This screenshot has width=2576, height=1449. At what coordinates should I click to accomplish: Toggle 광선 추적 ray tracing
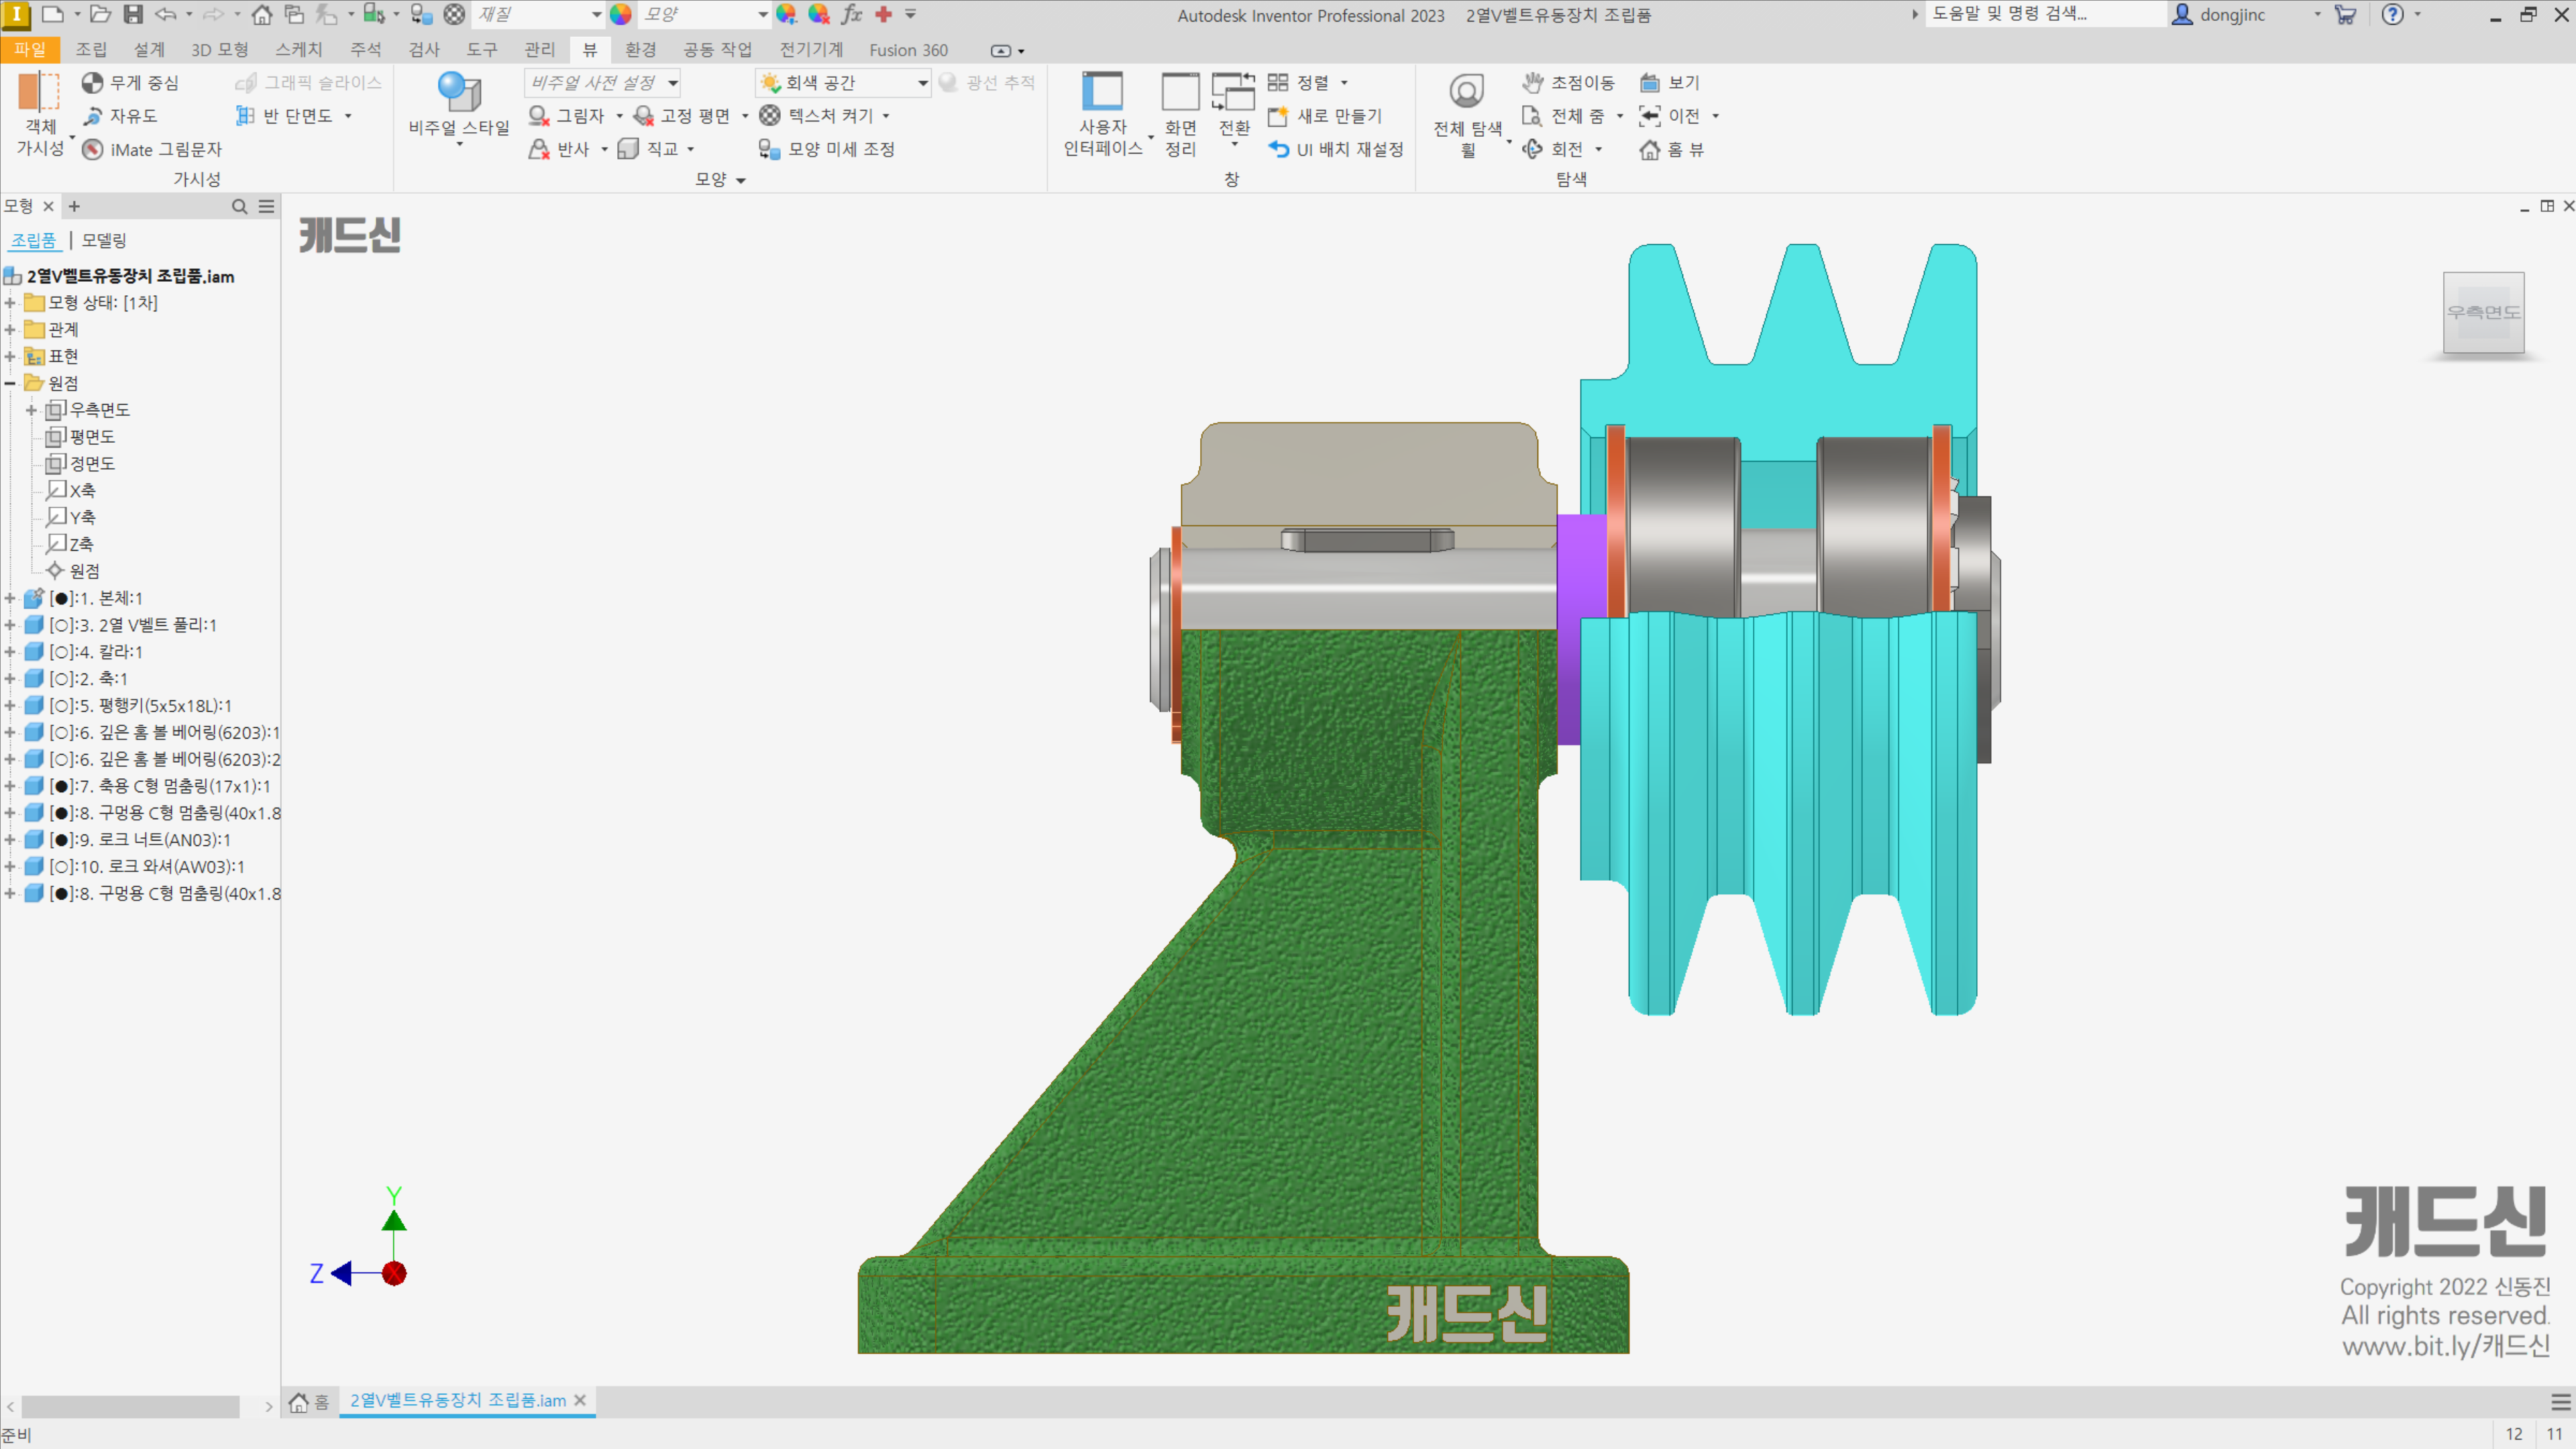pos(987,83)
